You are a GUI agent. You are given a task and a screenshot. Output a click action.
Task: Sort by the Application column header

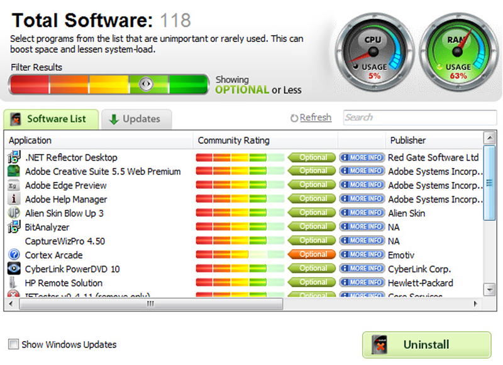point(99,140)
